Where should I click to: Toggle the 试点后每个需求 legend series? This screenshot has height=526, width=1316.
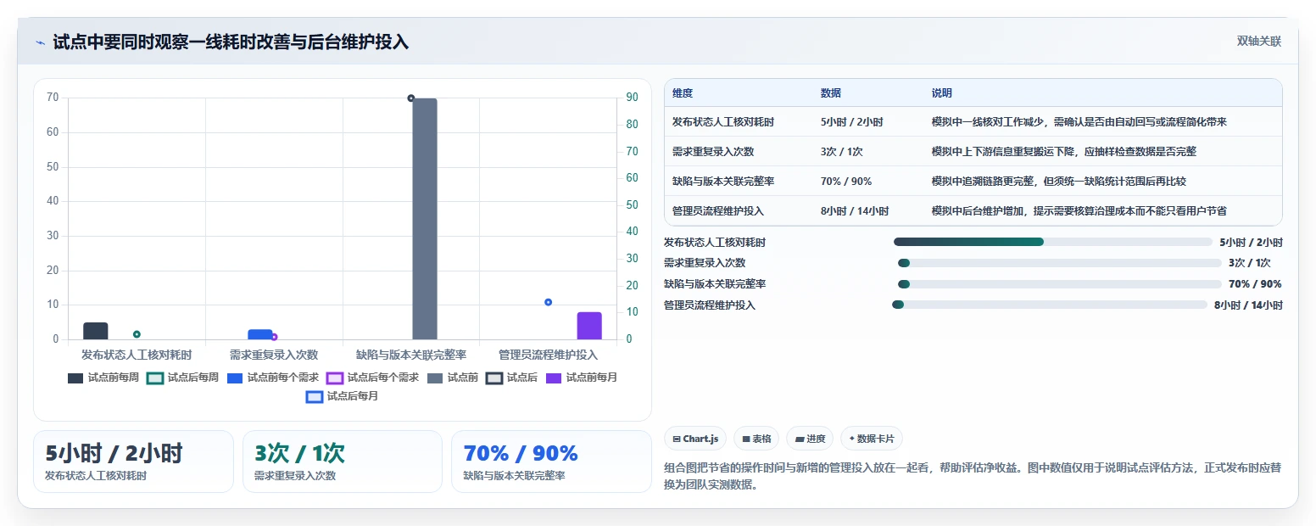pos(372,378)
